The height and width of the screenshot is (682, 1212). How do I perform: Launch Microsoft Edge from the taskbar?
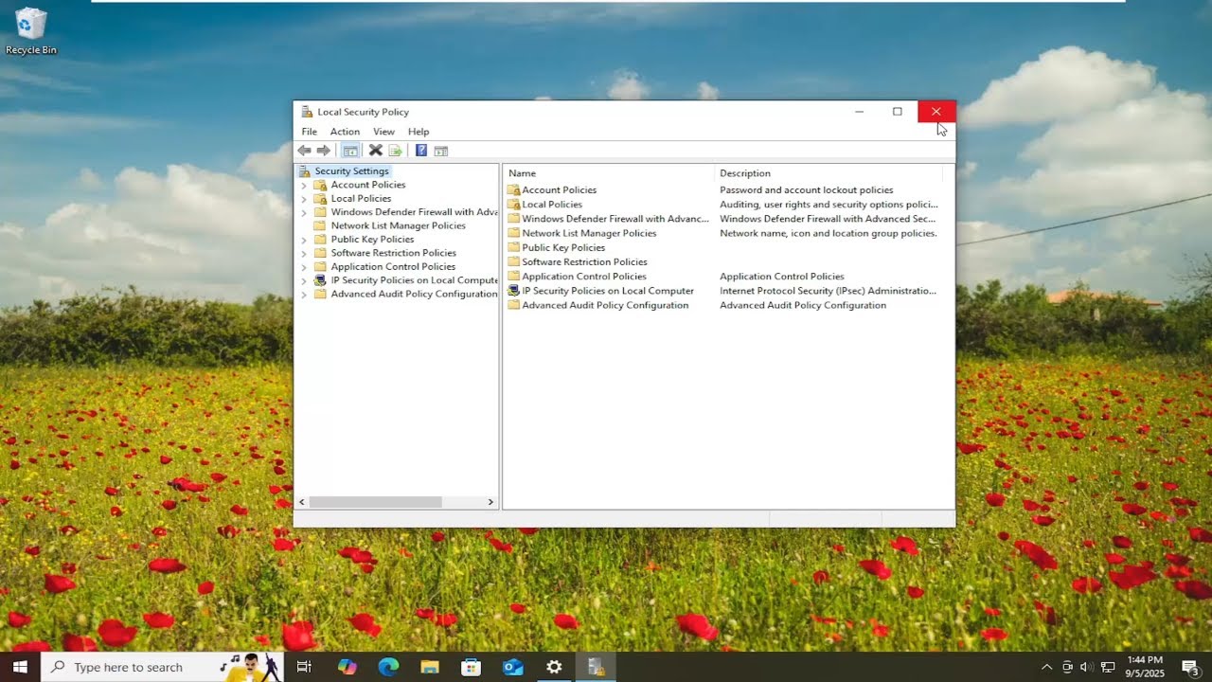pyautogui.click(x=388, y=667)
